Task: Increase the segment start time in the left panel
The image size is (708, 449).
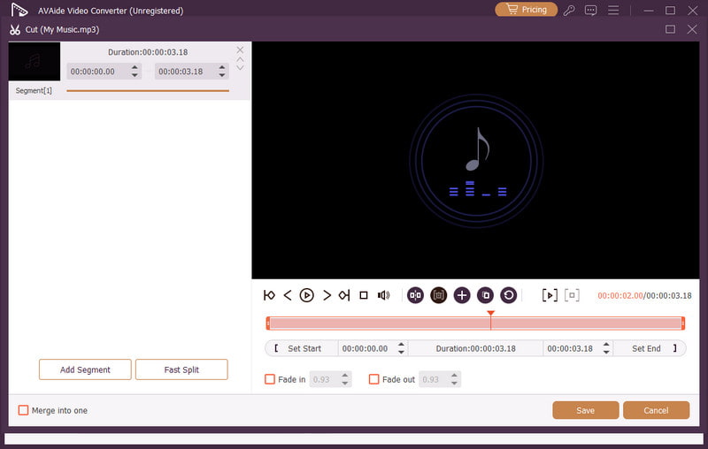Action: (x=135, y=67)
